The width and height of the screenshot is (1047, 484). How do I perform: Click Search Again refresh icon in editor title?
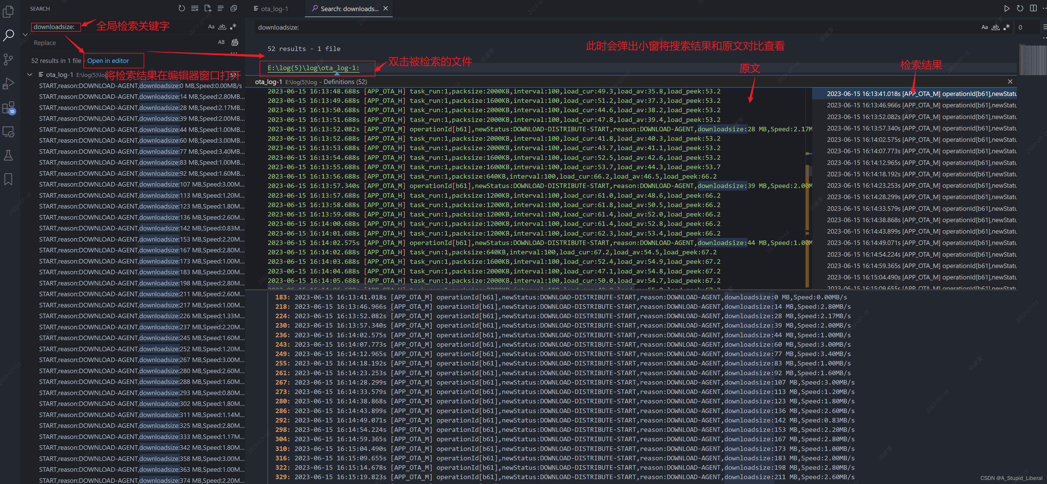tap(1020, 8)
